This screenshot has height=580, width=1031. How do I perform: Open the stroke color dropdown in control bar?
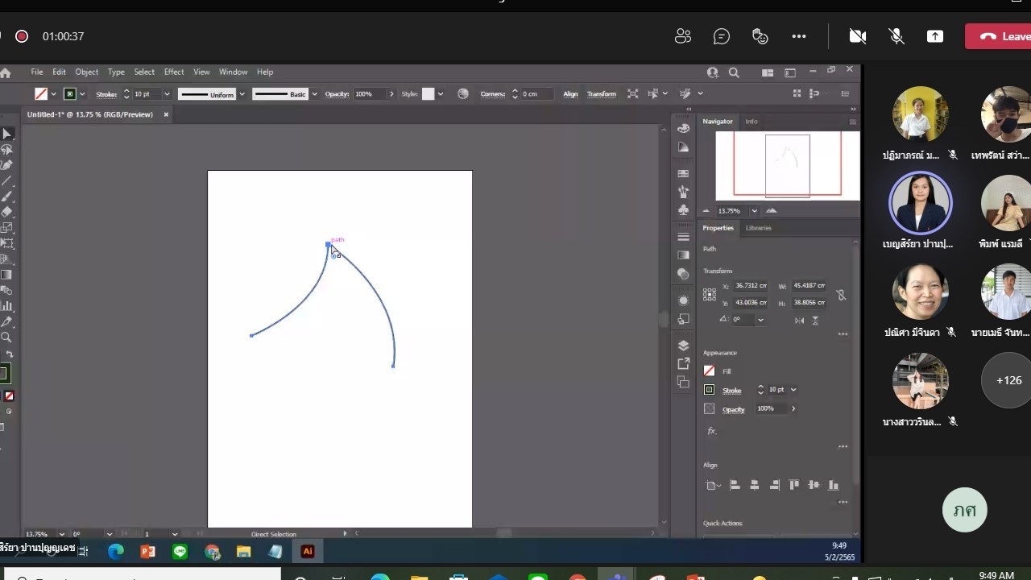[x=82, y=94]
